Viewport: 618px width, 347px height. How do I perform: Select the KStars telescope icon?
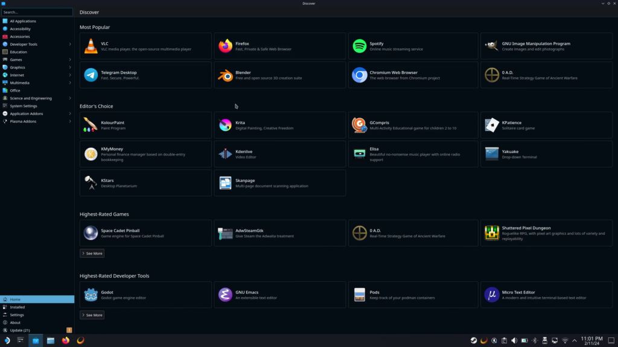click(91, 183)
